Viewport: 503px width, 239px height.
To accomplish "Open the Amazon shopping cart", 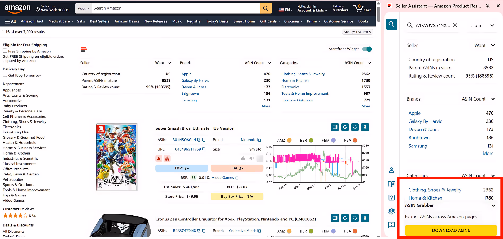I will tap(362, 8).
